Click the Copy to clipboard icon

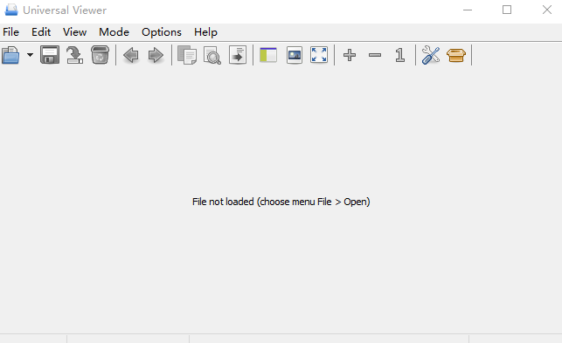tap(187, 55)
